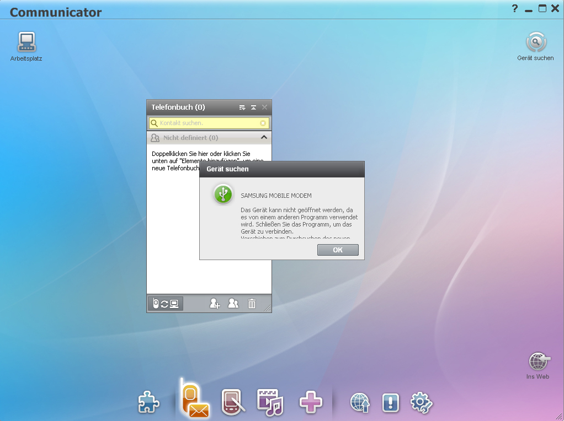
Task: Click the Telefonbuch resize grip corner
Action: point(267,308)
